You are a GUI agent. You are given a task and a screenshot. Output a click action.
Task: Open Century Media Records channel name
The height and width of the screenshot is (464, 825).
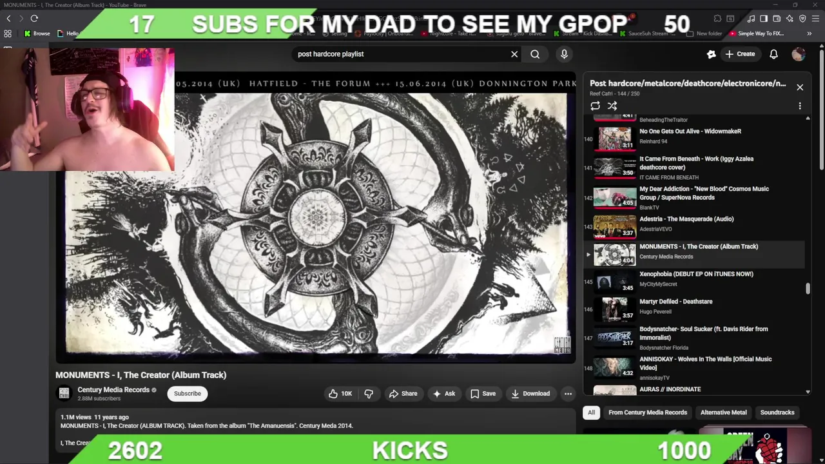(113, 390)
